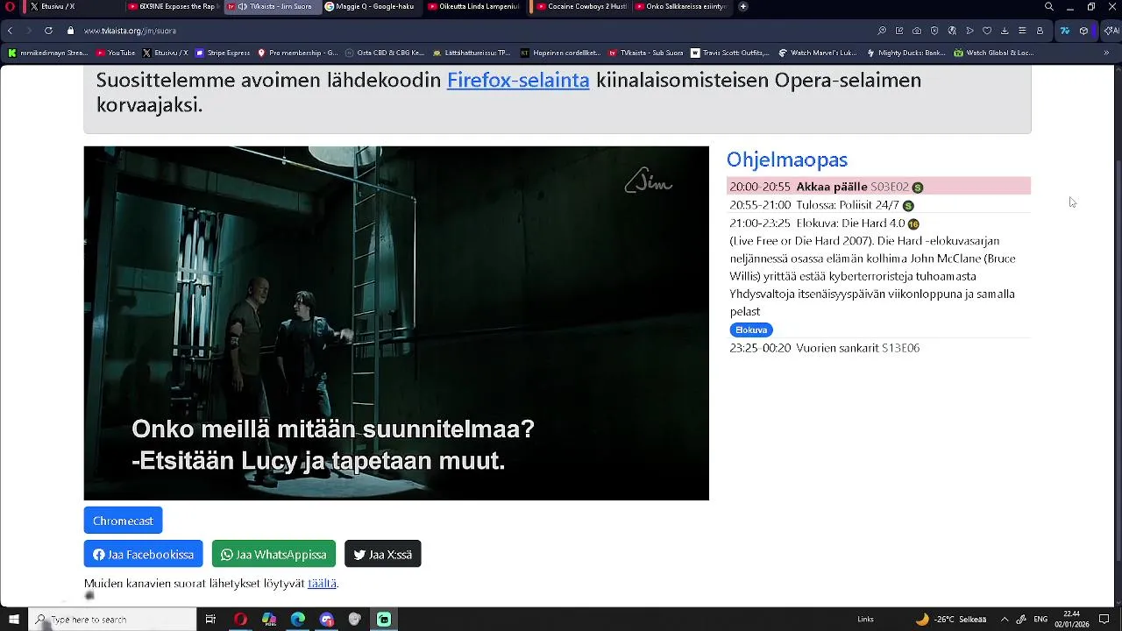Click the Jaa Facebookissa button
1122x631 pixels.
click(x=143, y=554)
